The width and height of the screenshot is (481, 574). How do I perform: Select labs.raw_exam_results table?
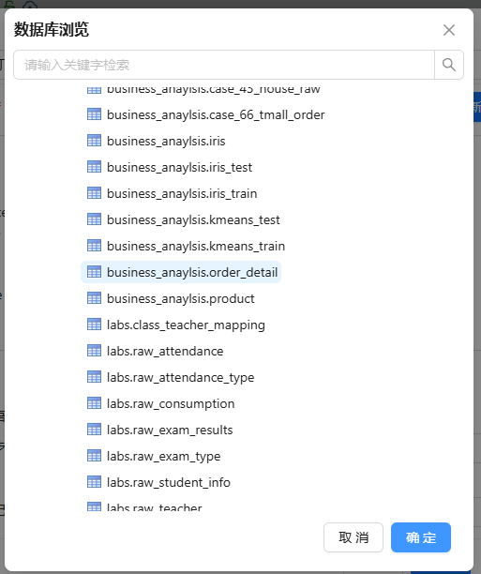(x=160, y=430)
